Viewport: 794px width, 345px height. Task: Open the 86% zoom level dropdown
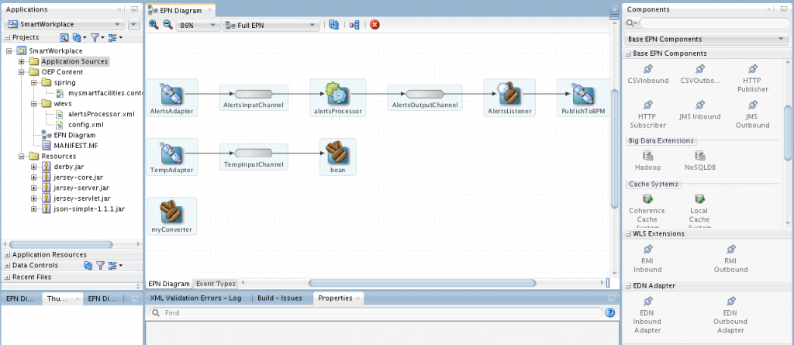198,26
